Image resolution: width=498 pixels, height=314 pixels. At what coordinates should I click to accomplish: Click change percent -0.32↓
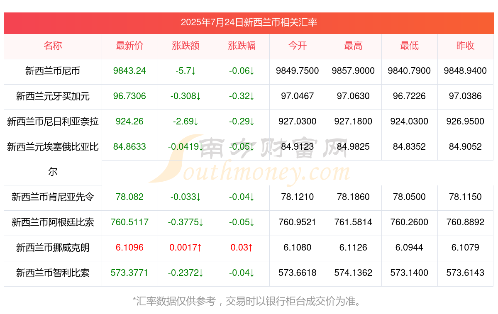click(x=242, y=96)
